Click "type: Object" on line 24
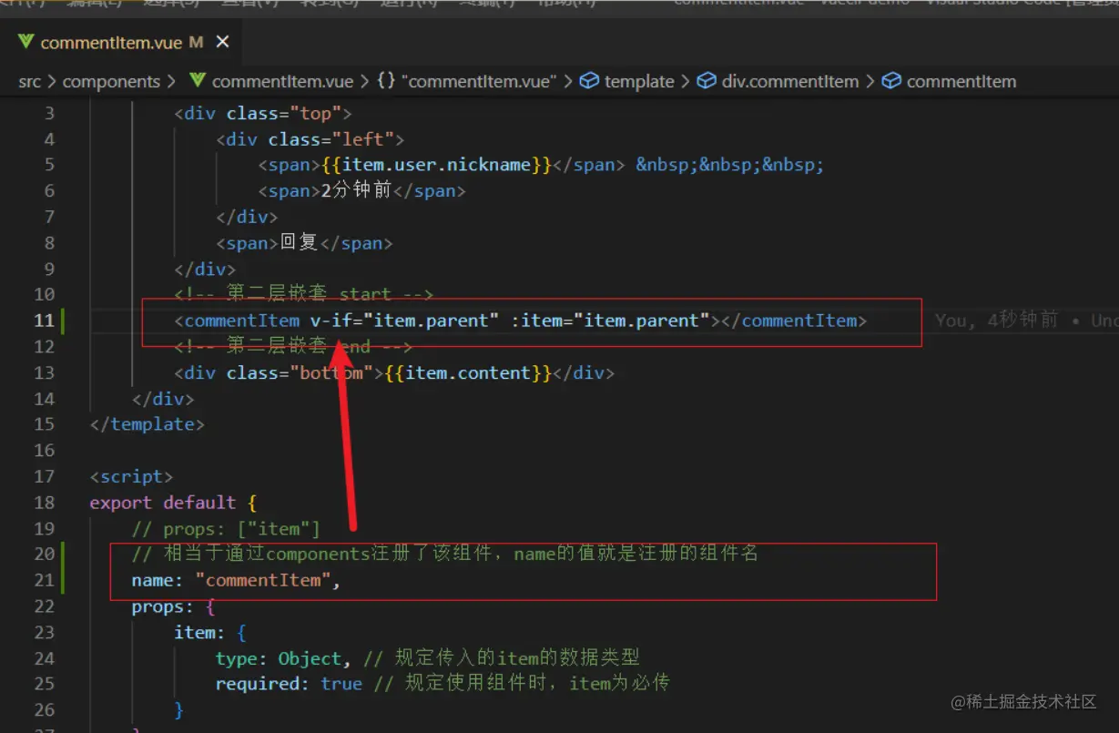 pyautogui.click(x=279, y=658)
